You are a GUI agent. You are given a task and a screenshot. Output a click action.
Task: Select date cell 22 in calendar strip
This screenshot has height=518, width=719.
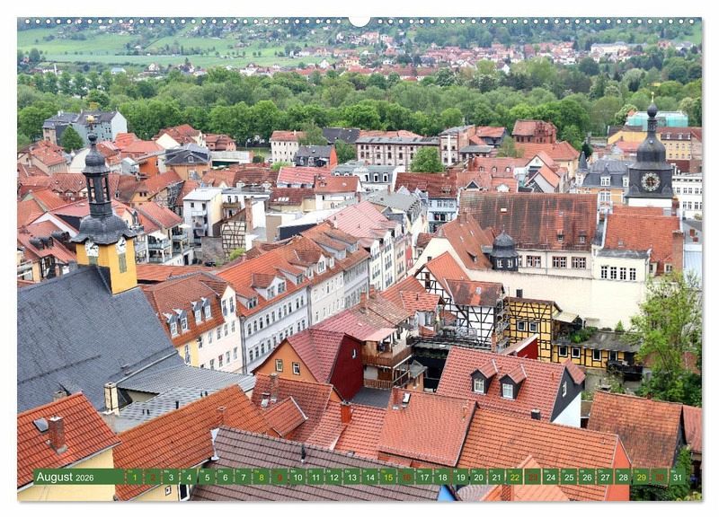(x=515, y=477)
